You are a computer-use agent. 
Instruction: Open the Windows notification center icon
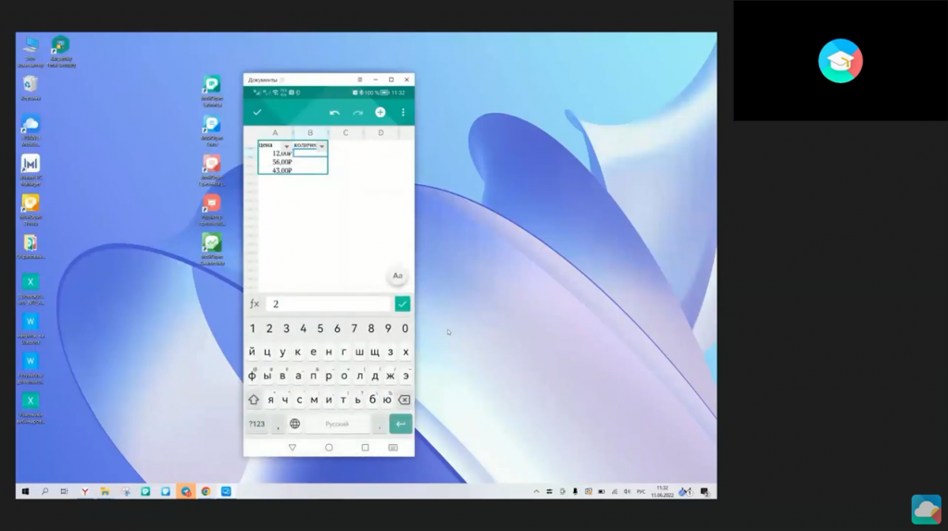click(705, 492)
